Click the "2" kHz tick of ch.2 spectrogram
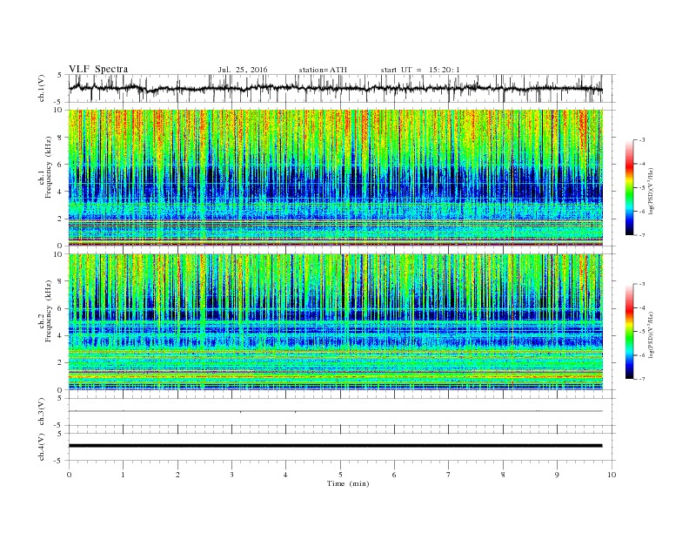Image resolution: width=689 pixels, height=533 pixels. [x=61, y=363]
